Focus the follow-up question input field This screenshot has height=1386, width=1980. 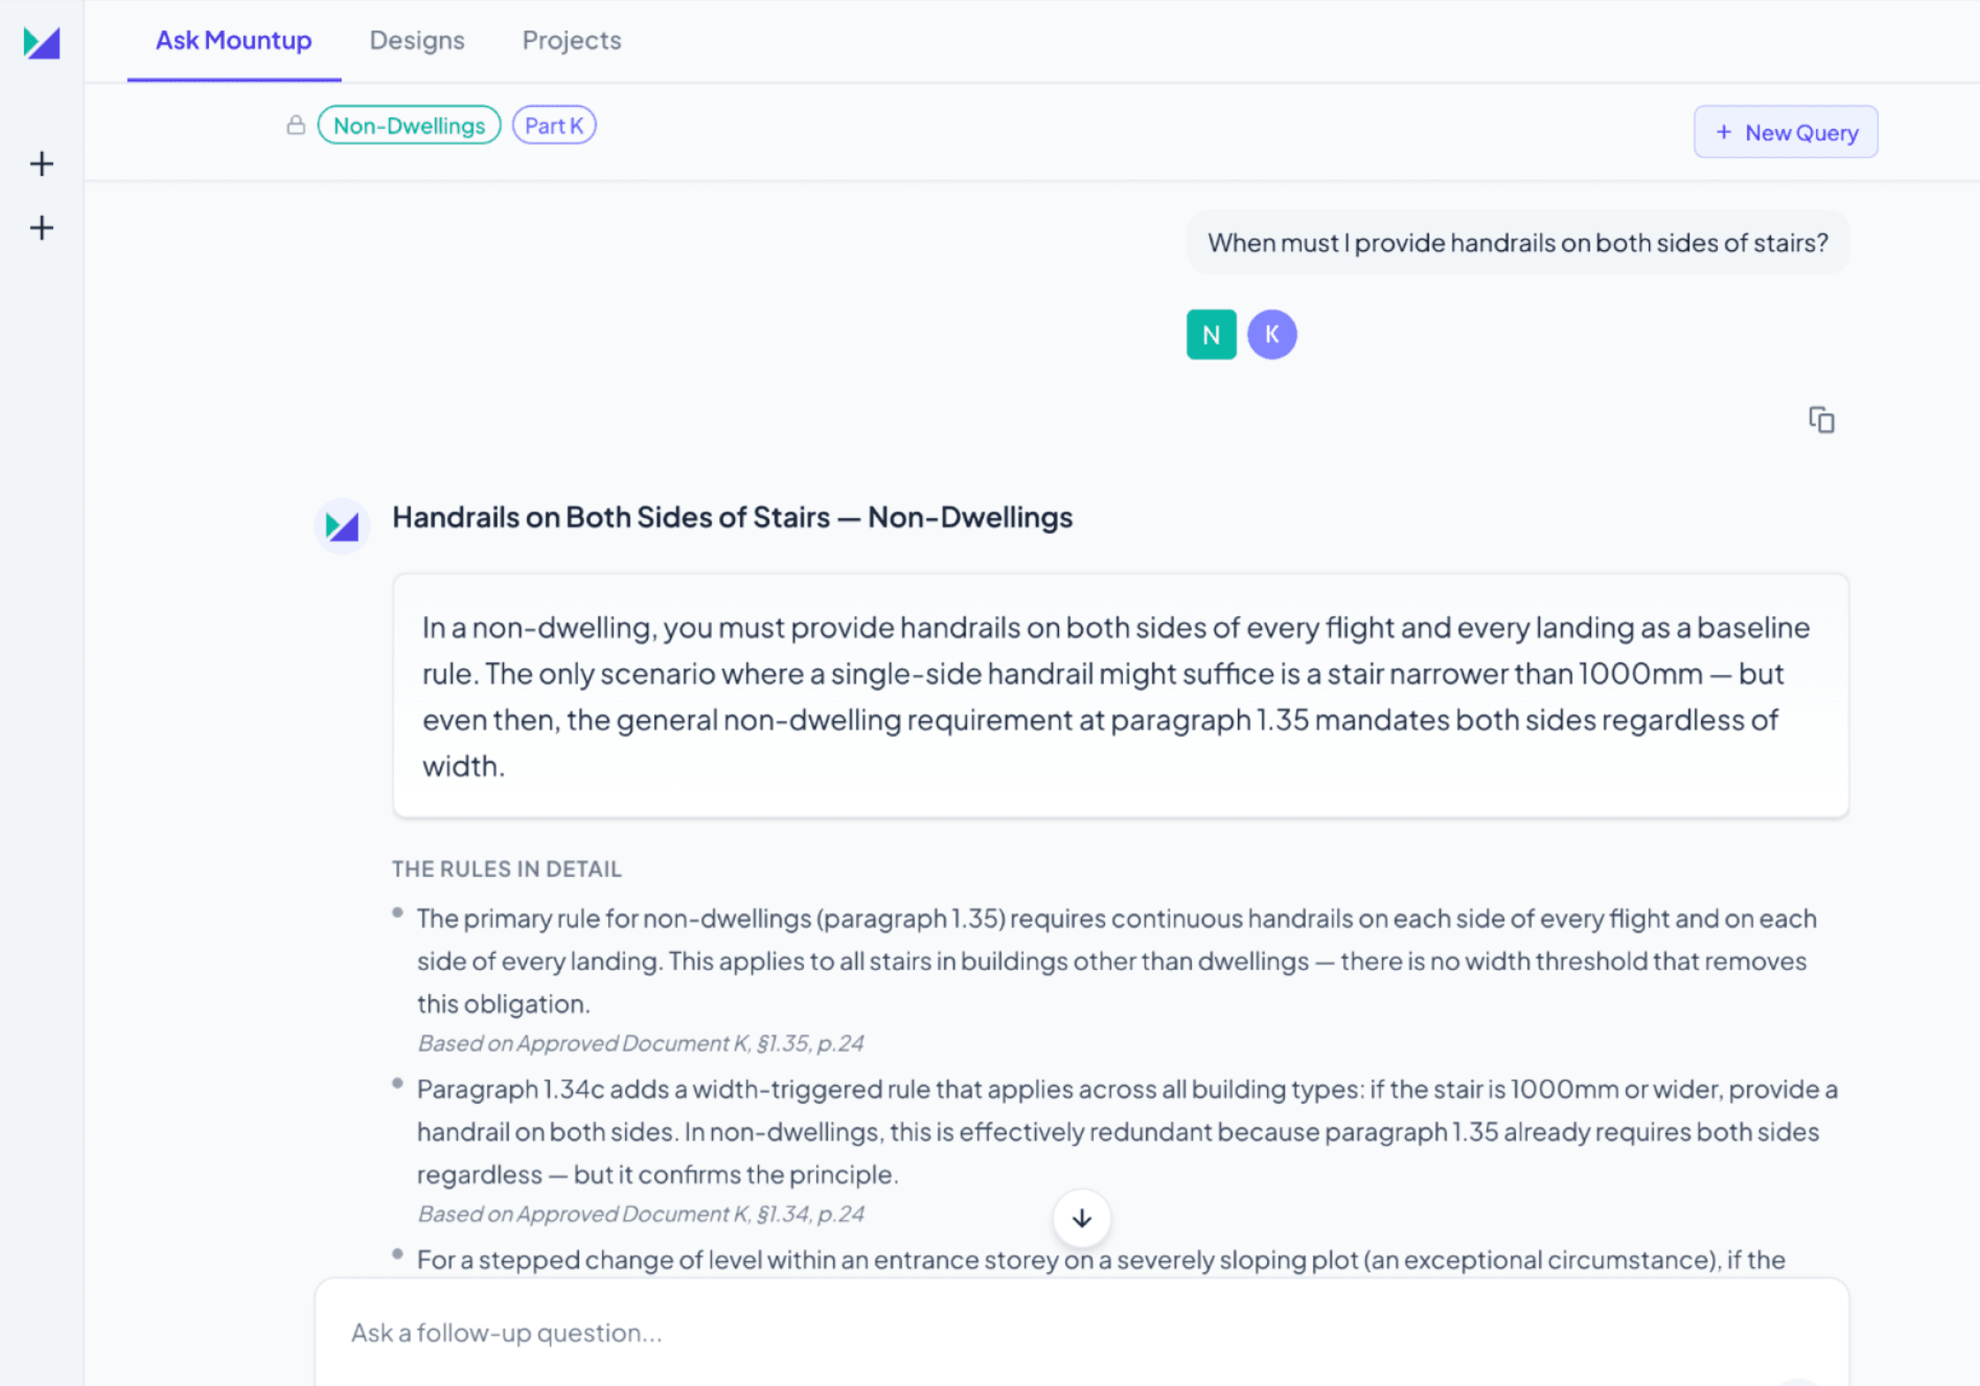pyautogui.click(x=1081, y=1334)
